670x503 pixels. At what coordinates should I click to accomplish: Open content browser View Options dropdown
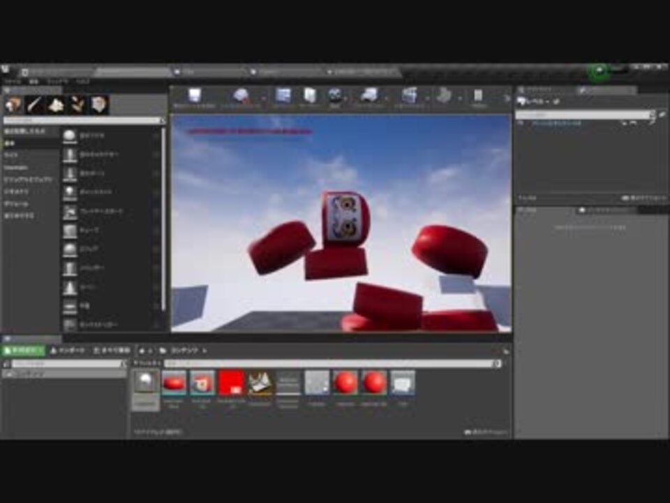(x=486, y=432)
